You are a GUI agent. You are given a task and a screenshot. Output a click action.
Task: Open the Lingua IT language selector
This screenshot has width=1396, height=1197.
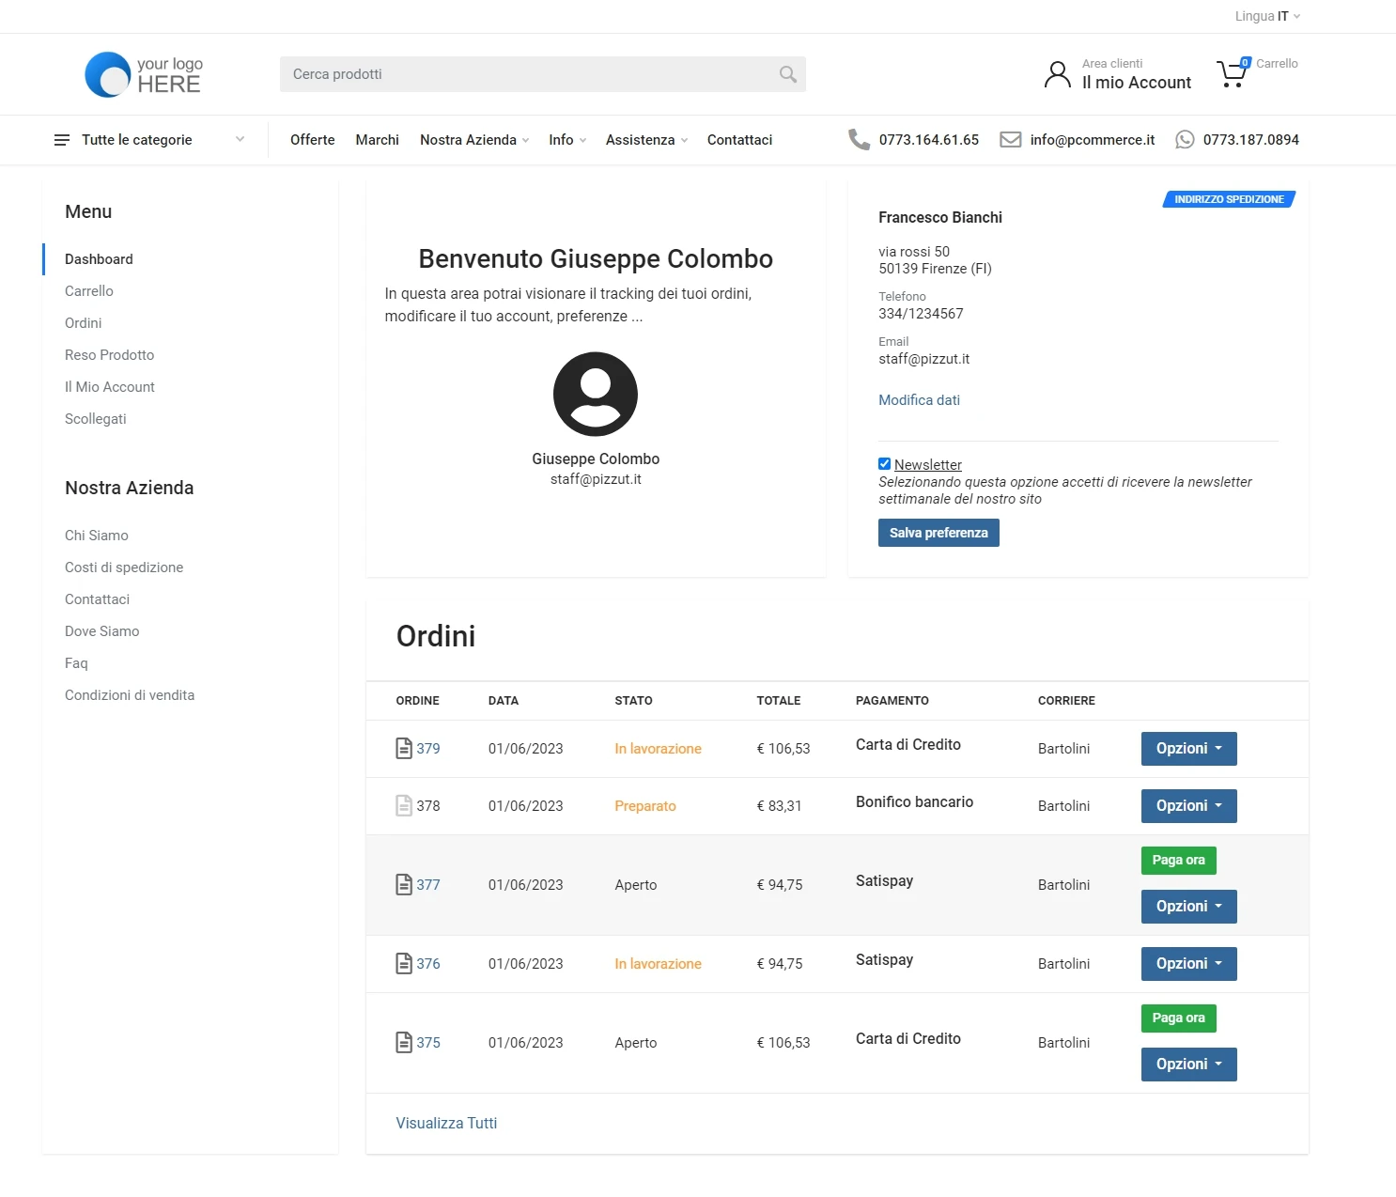pos(1267,16)
